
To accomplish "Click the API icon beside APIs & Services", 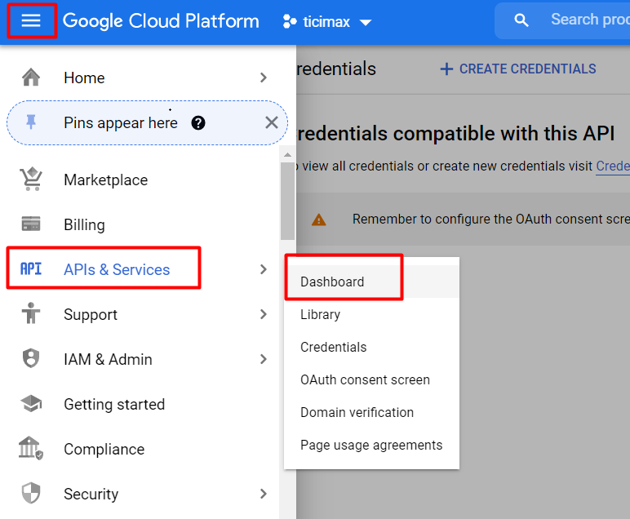I will (x=31, y=268).
